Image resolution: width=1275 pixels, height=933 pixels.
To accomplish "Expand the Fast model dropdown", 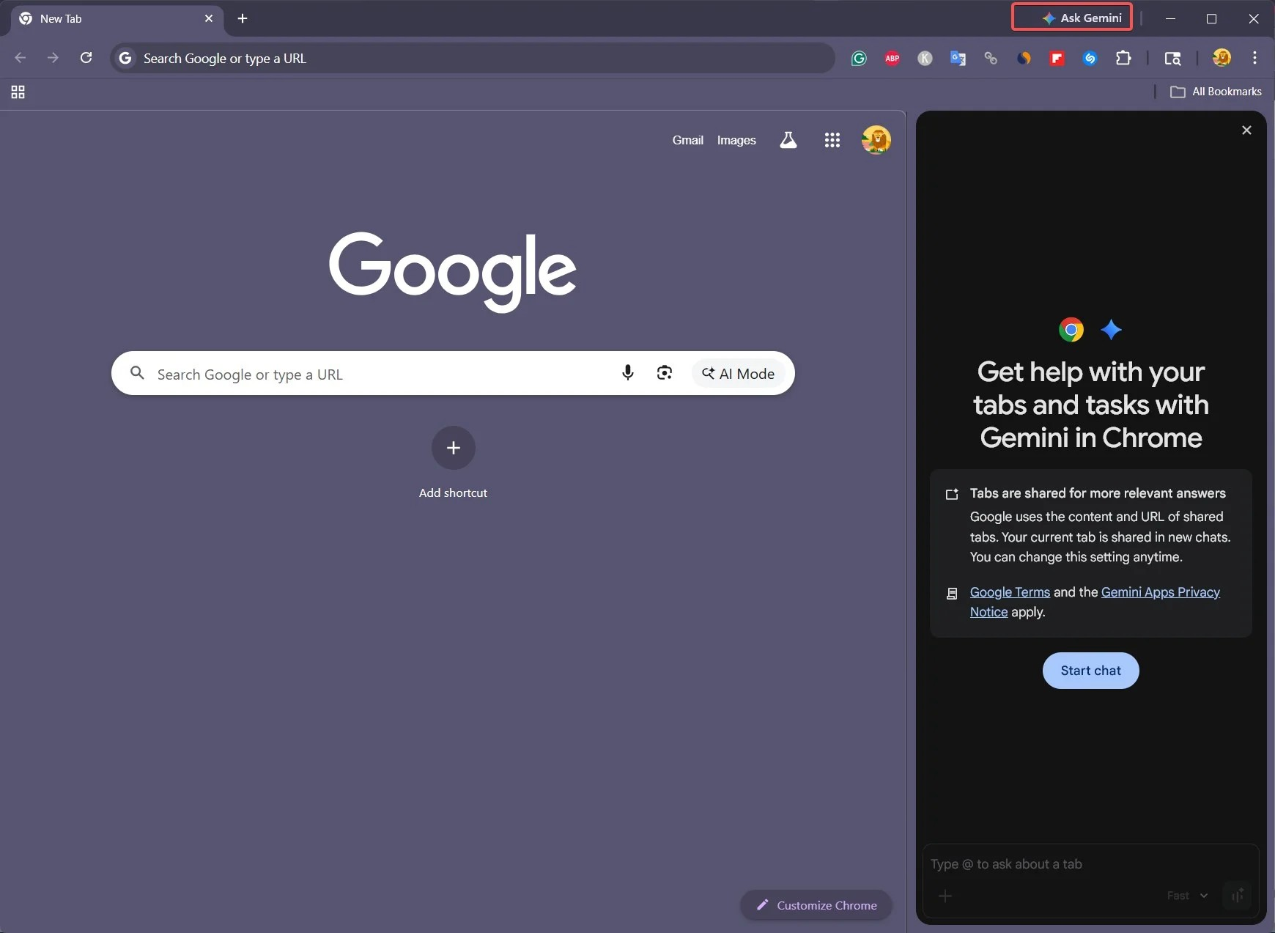I will 1187,896.
